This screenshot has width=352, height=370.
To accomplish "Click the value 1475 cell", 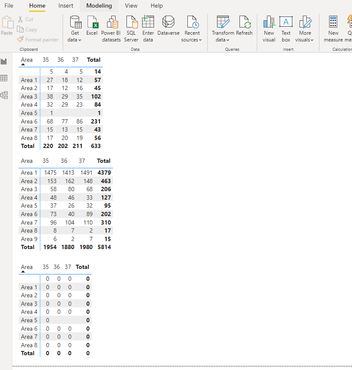I will pyautogui.click(x=50, y=173).
